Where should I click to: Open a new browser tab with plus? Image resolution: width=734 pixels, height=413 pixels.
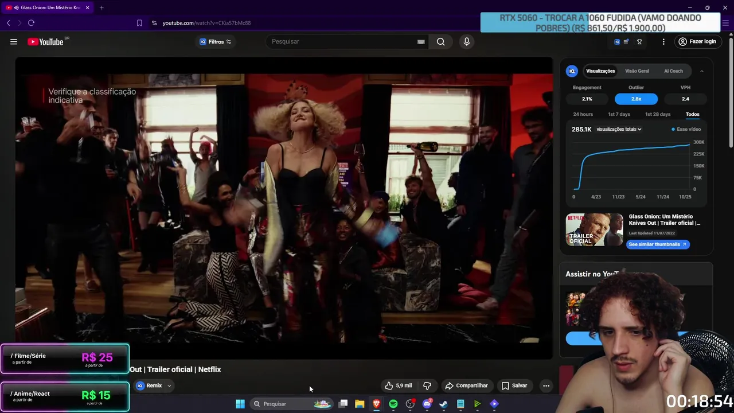pos(101,7)
